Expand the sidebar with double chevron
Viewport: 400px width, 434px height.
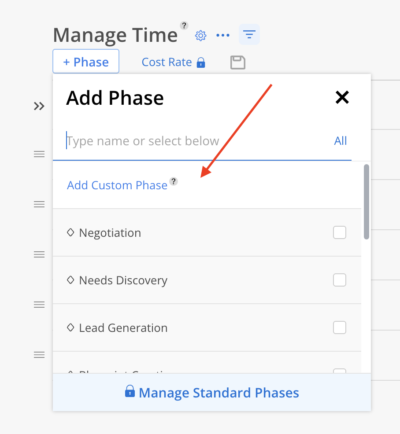click(39, 106)
